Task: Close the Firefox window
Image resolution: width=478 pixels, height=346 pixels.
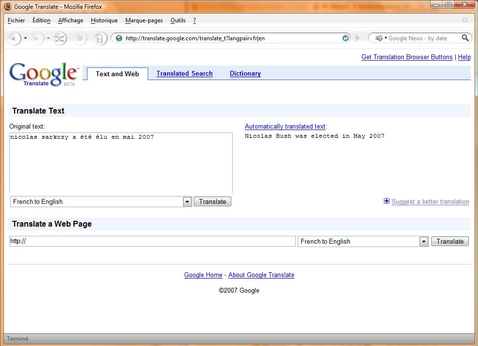Action: click(465, 4)
